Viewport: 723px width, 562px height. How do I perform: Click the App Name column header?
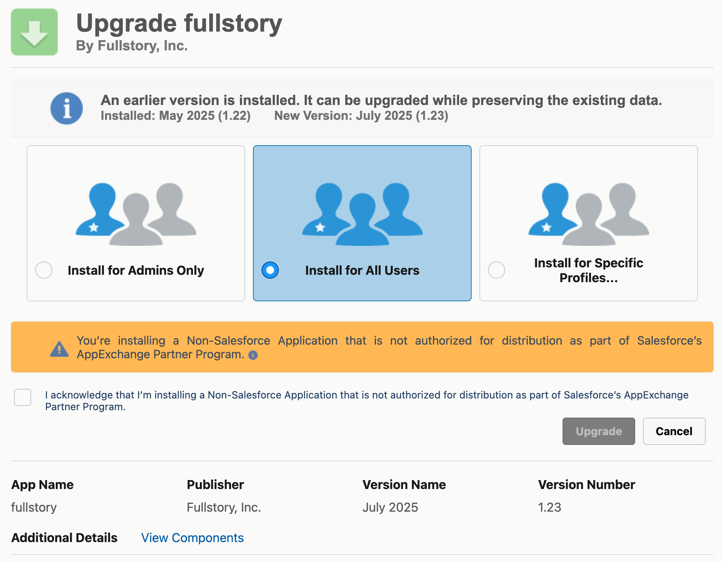43,485
